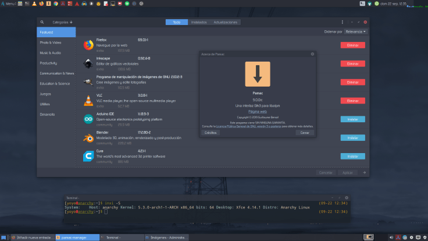Click Eliminar button for Firefox
Image resolution: width=428 pixels, height=241 pixels.
352,45
